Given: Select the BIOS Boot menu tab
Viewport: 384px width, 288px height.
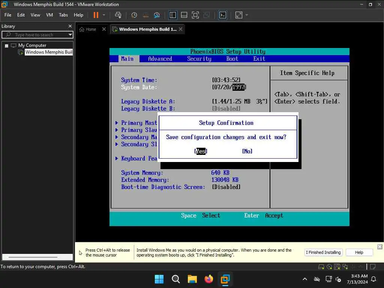Looking at the screenshot, I should [232, 59].
